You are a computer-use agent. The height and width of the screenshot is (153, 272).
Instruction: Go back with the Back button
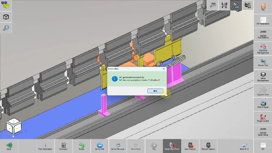click(9, 146)
